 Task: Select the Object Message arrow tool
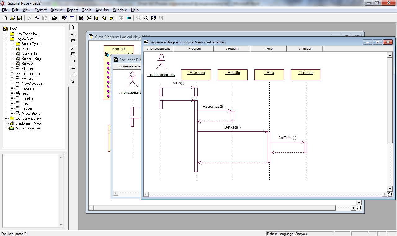[73, 61]
